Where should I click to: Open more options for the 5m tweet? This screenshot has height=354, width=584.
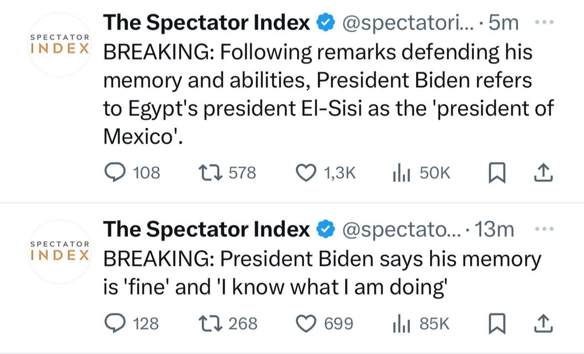point(543,22)
